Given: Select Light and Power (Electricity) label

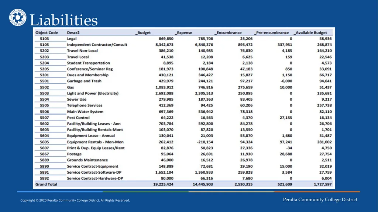Looking at the screenshot, I should pos(93,93).
